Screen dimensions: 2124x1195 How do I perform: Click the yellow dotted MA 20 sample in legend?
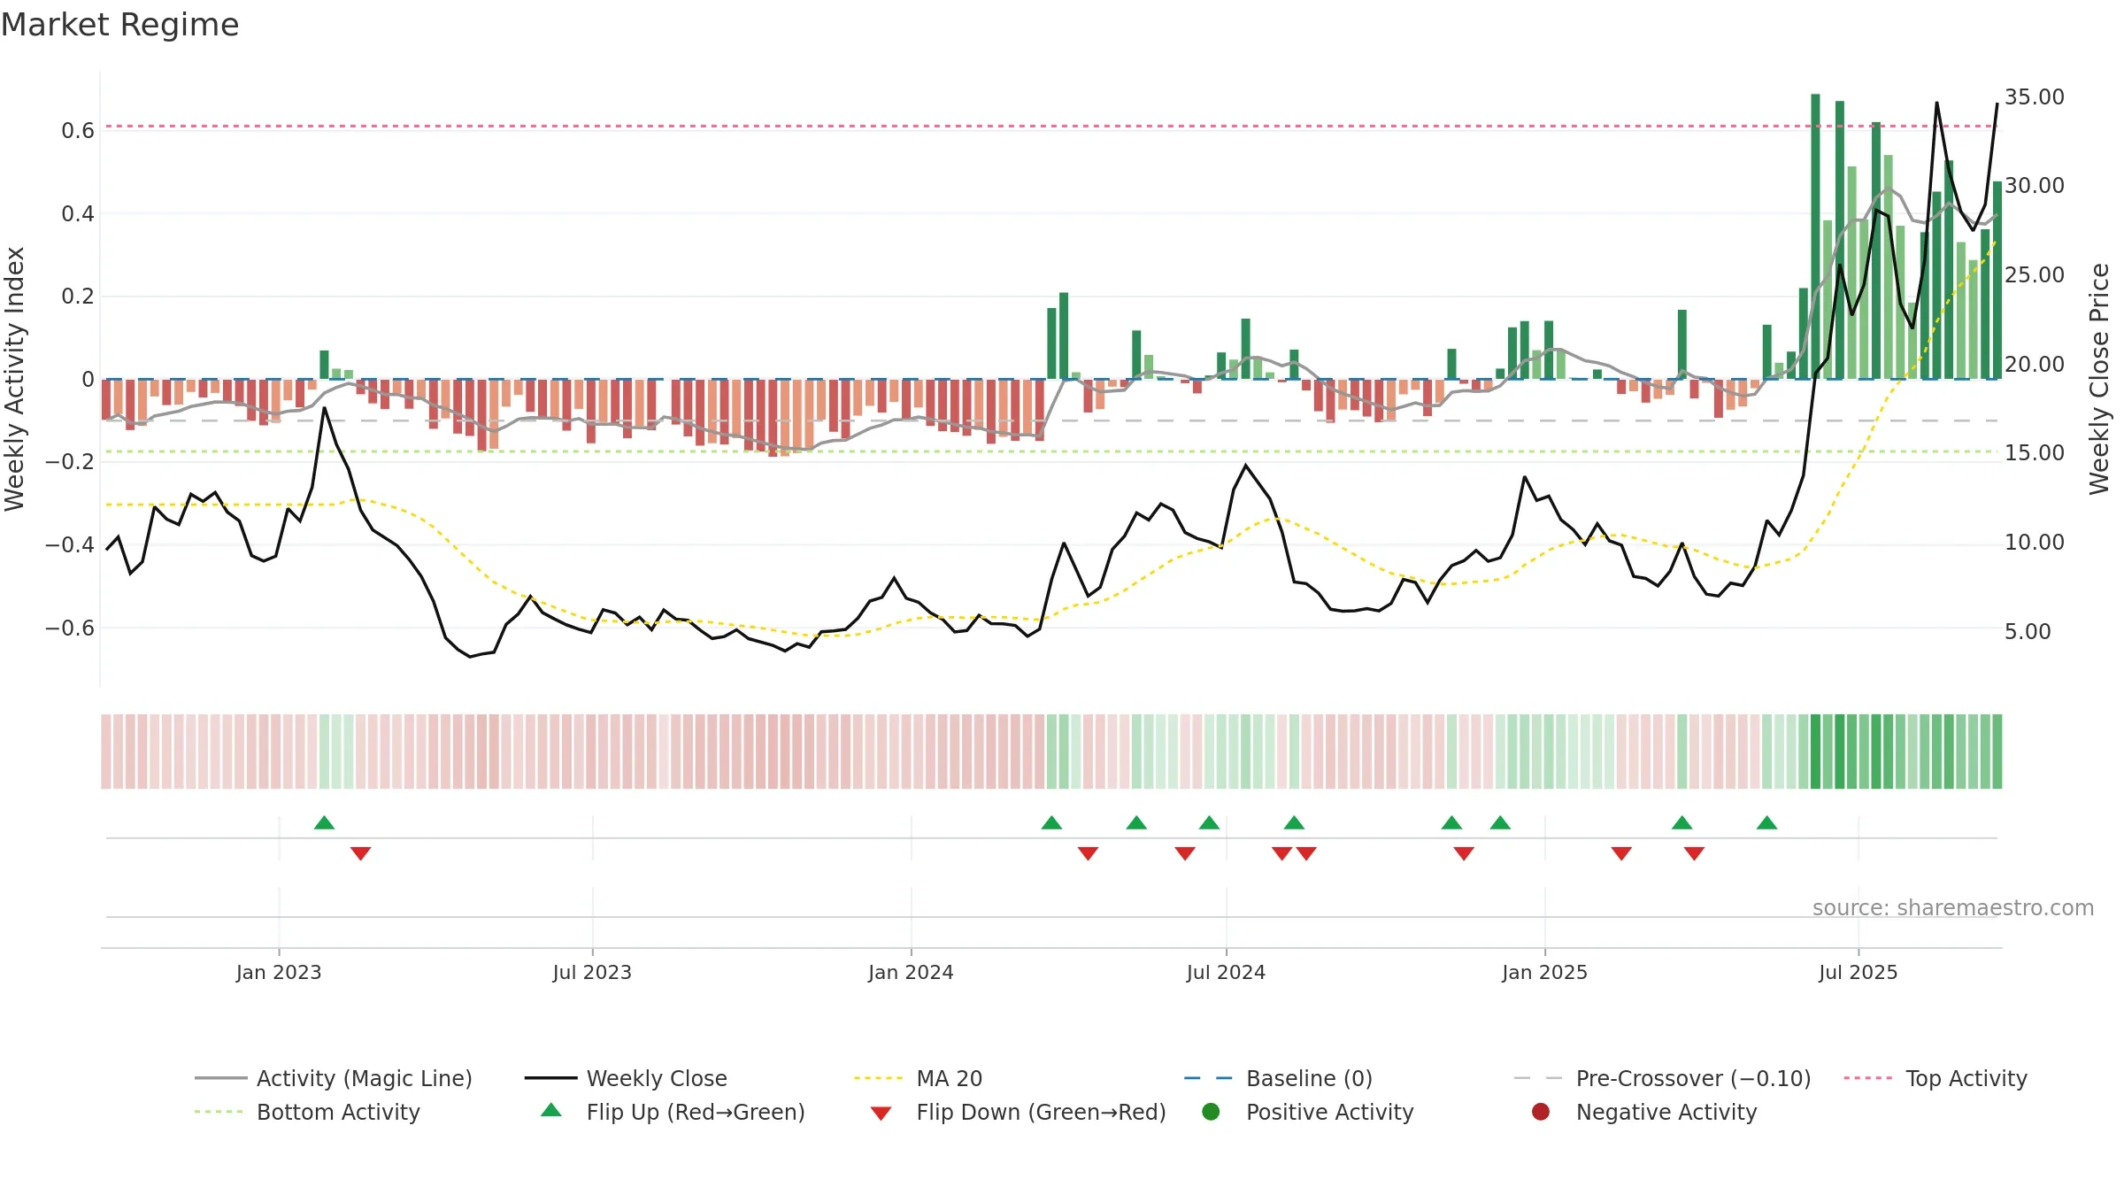879,1078
